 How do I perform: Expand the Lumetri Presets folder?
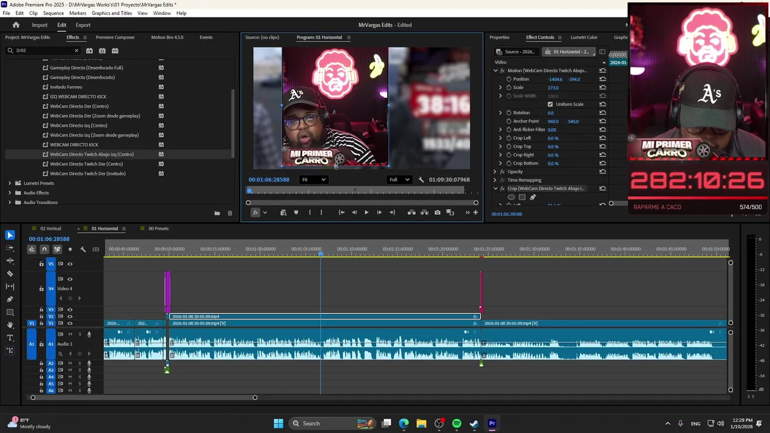tap(10, 183)
